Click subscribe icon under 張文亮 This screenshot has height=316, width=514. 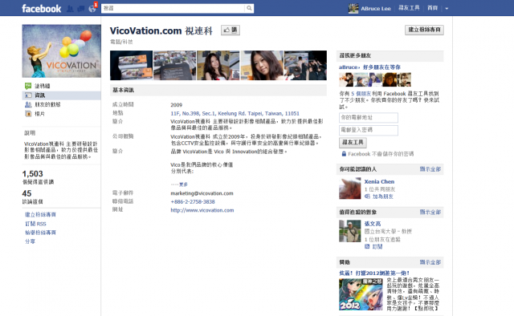click(x=367, y=246)
